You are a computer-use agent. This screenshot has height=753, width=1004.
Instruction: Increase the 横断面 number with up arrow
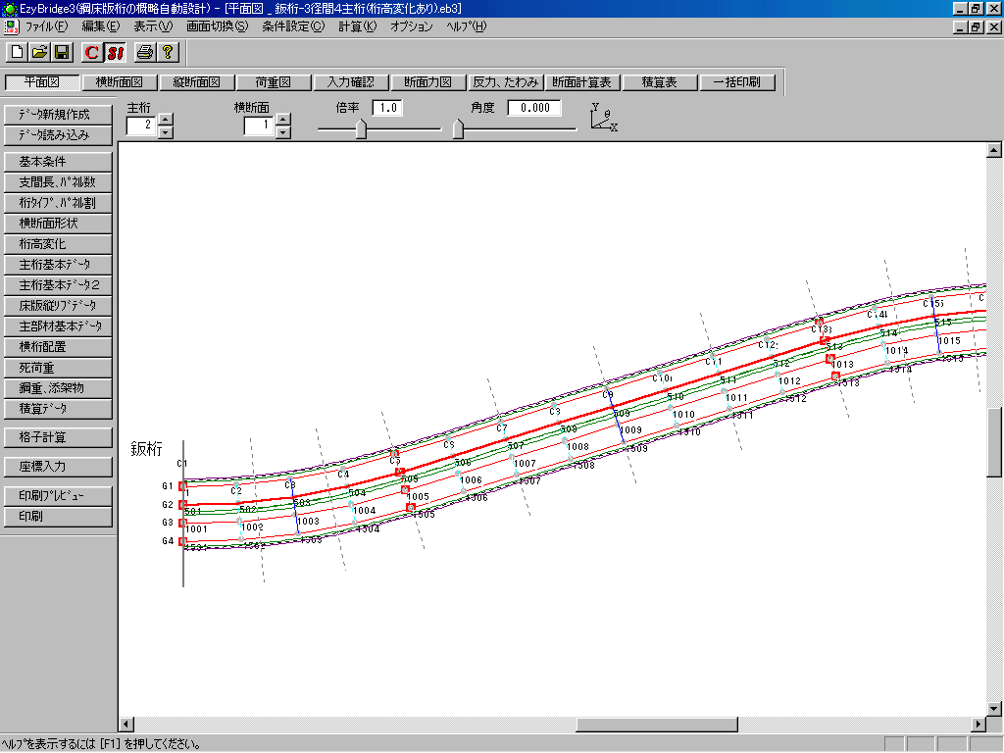[283, 119]
